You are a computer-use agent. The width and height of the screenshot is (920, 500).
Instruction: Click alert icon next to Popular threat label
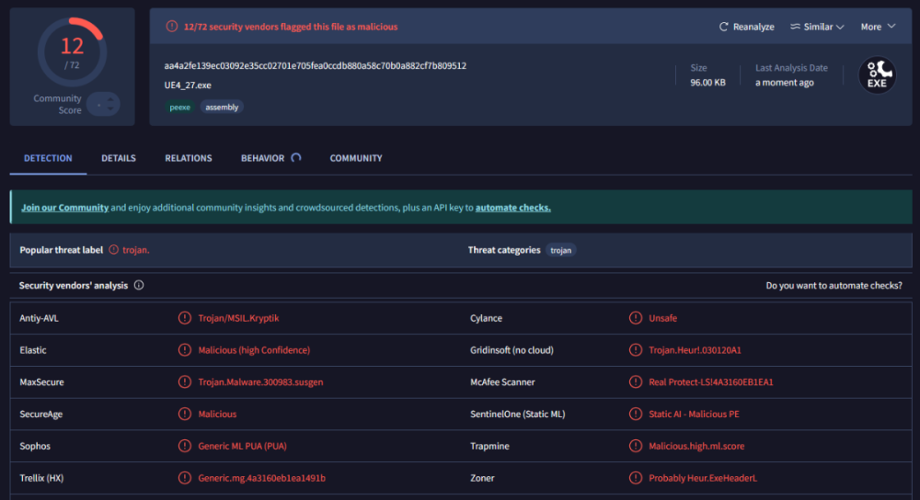(x=114, y=250)
